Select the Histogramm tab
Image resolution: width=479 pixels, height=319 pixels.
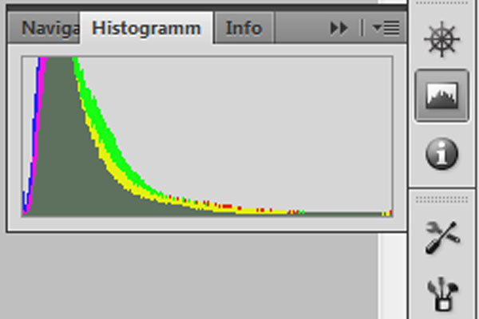click(x=147, y=28)
